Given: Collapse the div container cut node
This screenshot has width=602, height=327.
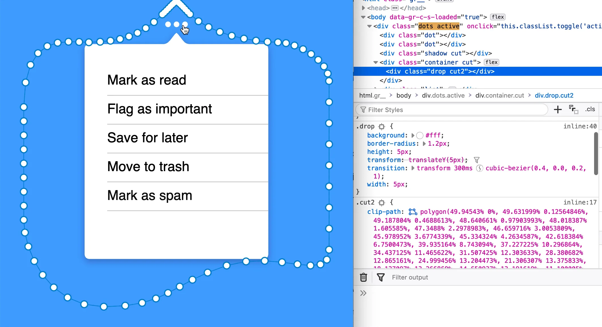Looking at the screenshot, I should pyautogui.click(x=376, y=62).
